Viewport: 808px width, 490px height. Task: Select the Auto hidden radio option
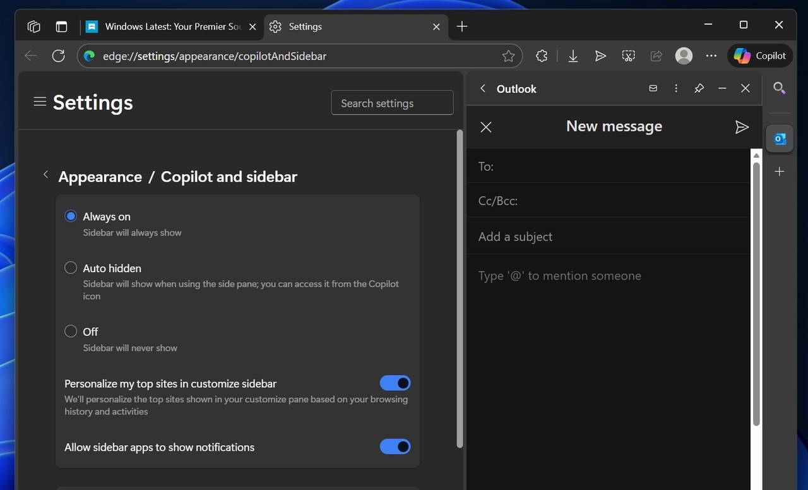click(x=71, y=268)
